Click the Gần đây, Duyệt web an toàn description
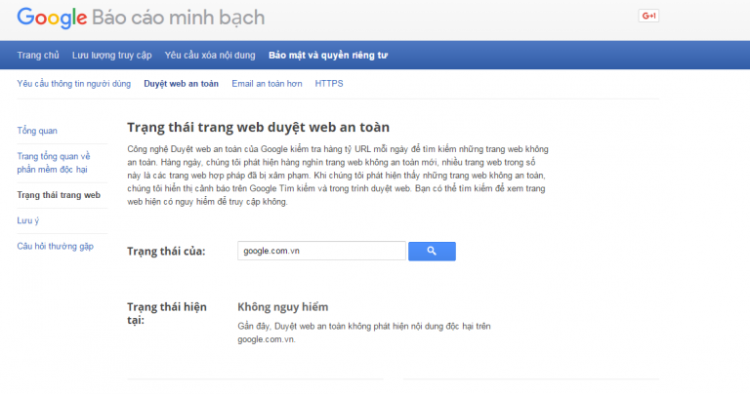 (x=364, y=333)
